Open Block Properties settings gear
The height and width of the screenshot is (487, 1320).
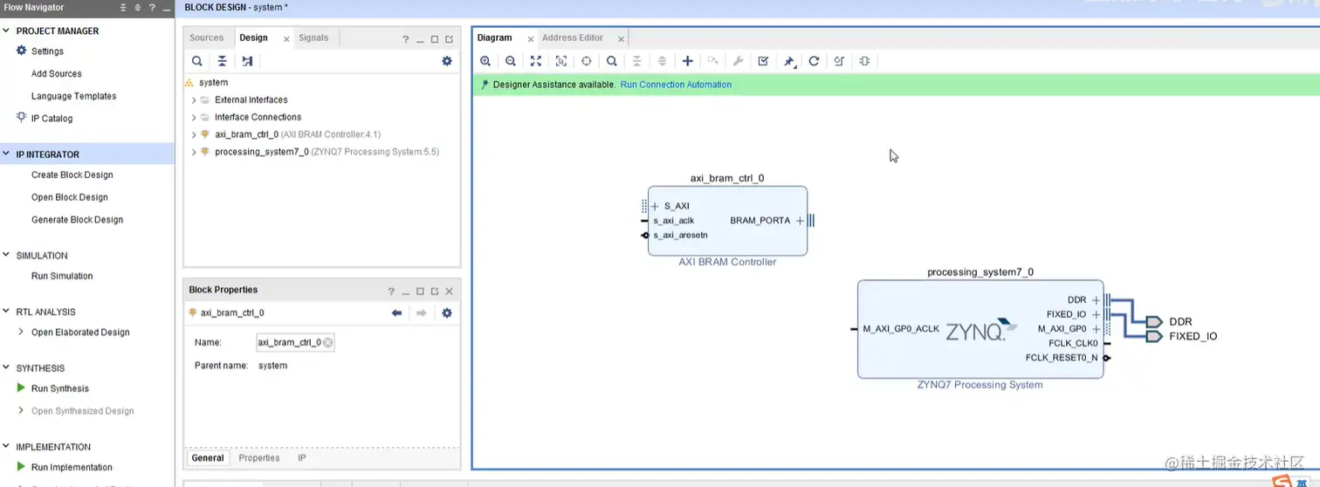[447, 312]
